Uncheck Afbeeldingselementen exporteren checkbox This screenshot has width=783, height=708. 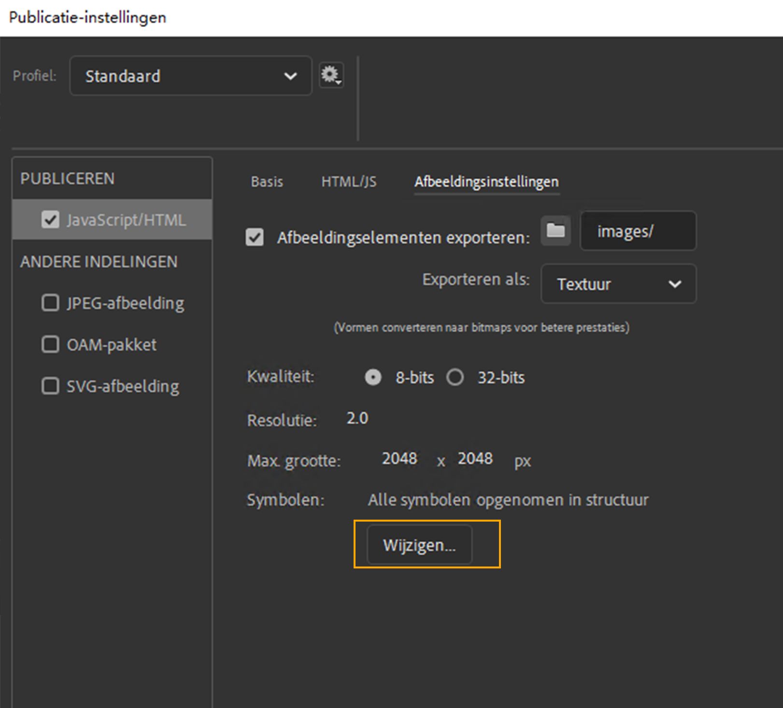click(x=255, y=237)
